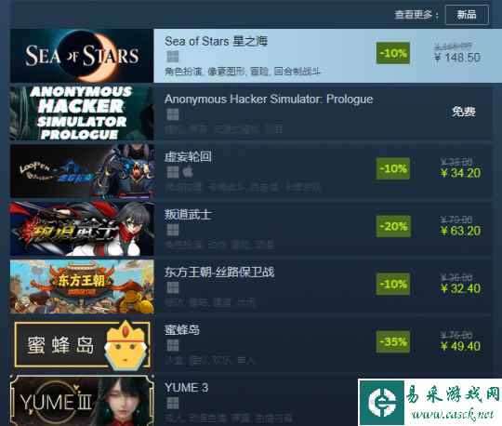
Task: Click the -20% discount badge
Action: [x=393, y=226]
